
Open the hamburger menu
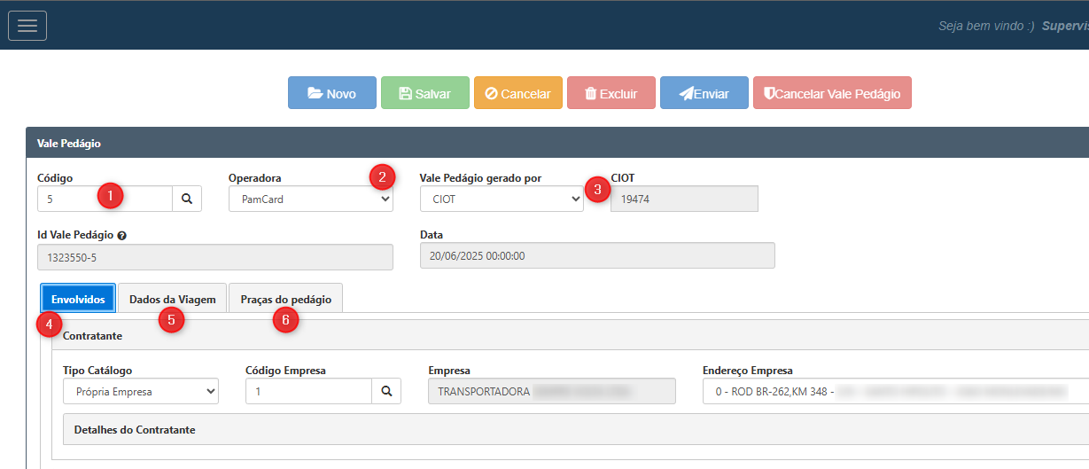27,26
